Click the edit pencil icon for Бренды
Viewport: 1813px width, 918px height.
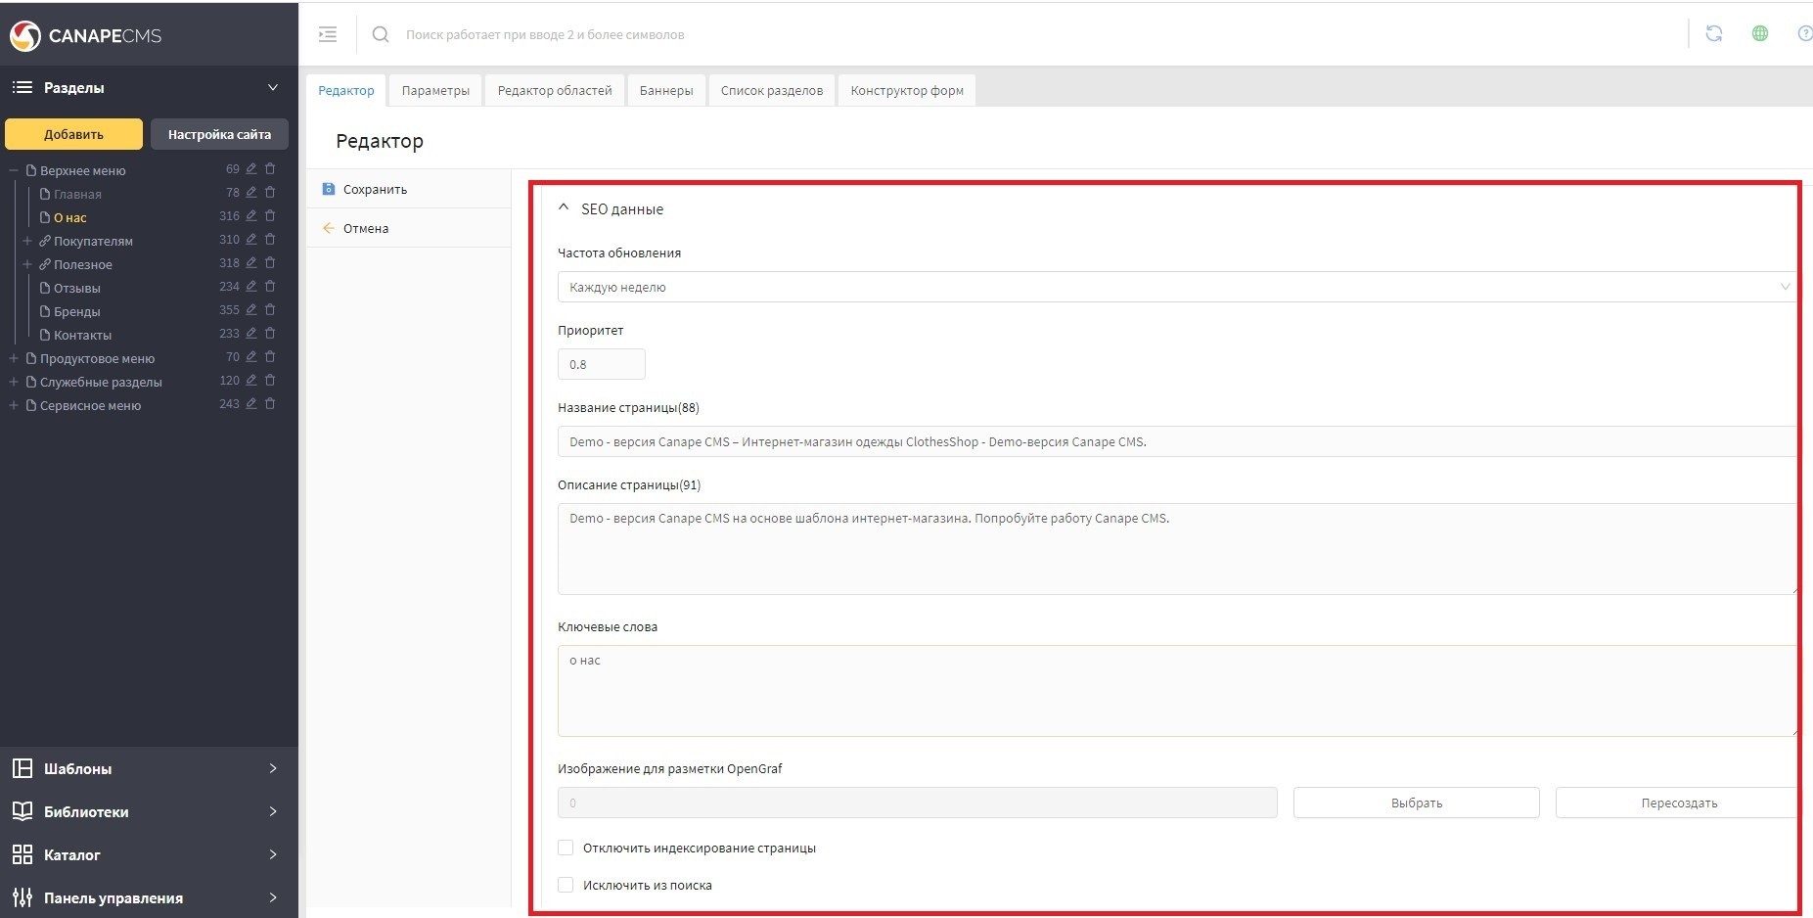tap(251, 310)
